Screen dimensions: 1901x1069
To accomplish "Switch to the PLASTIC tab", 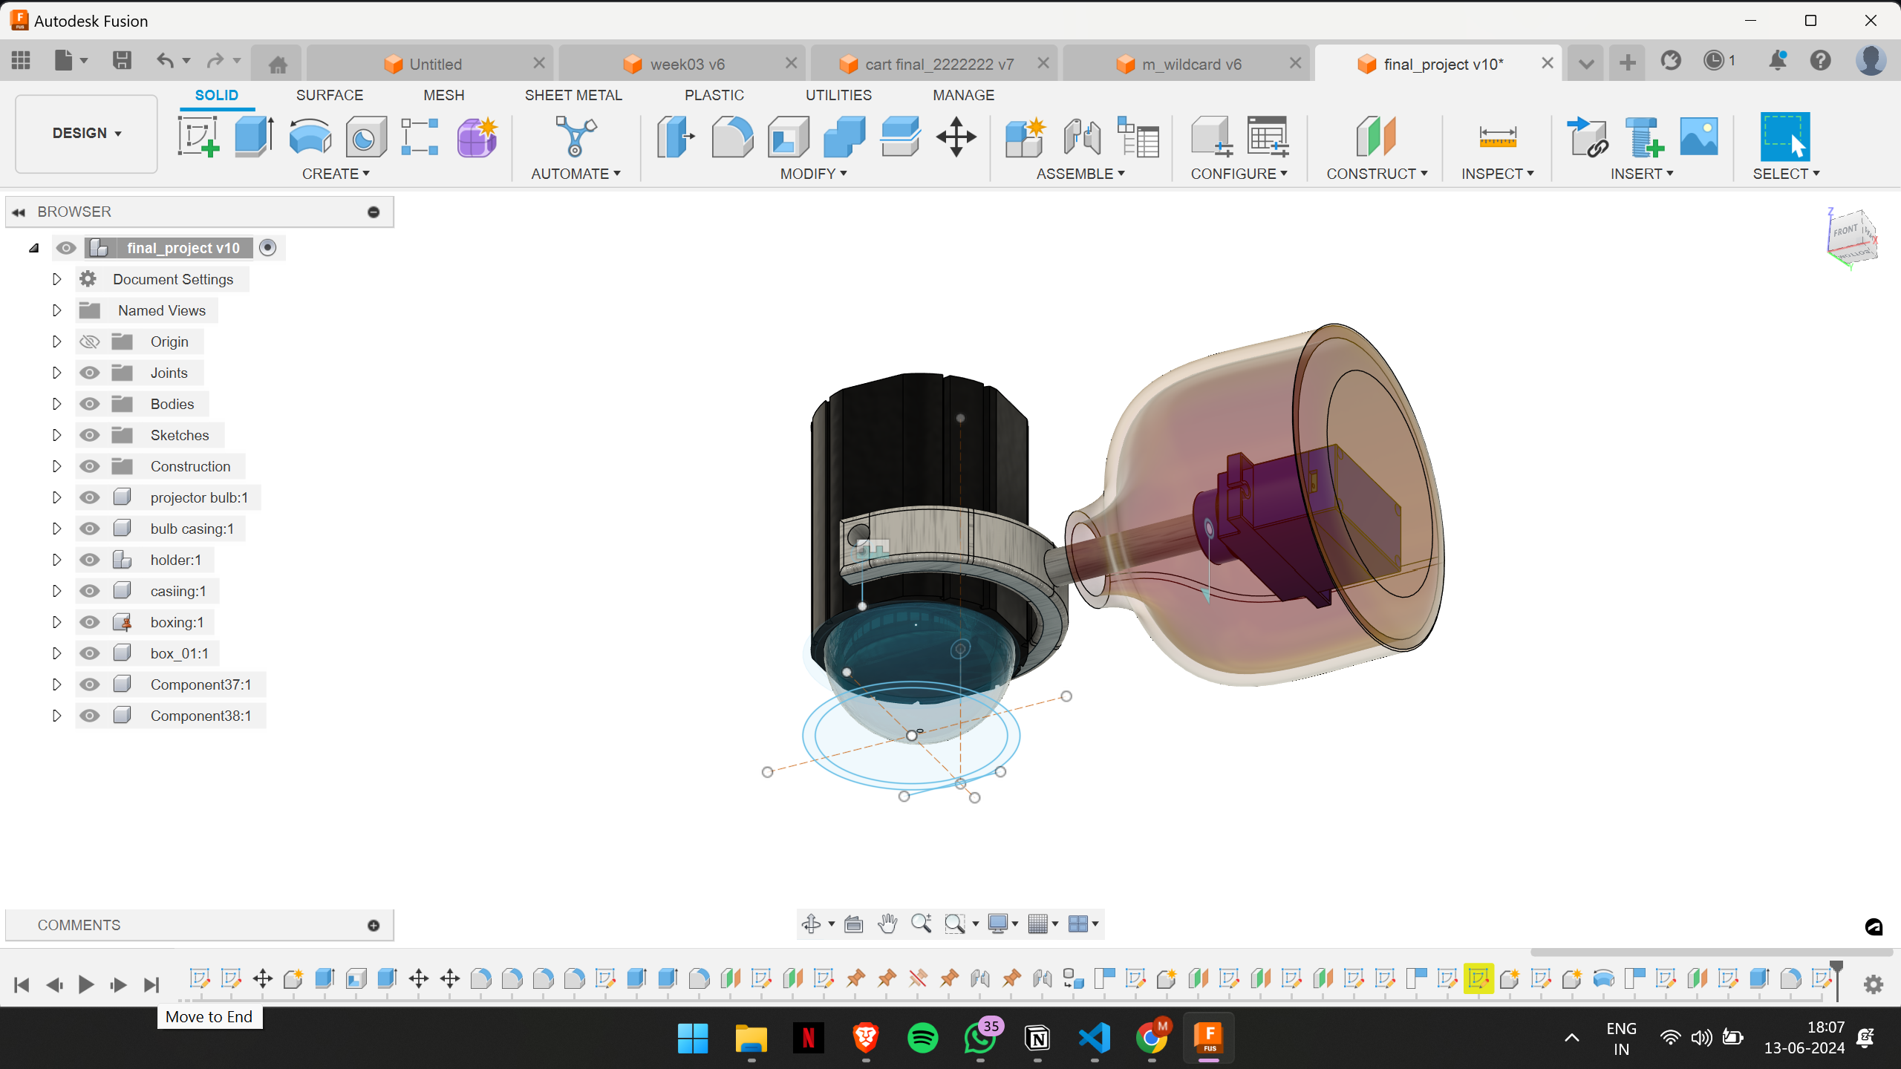I will (x=714, y=95).
